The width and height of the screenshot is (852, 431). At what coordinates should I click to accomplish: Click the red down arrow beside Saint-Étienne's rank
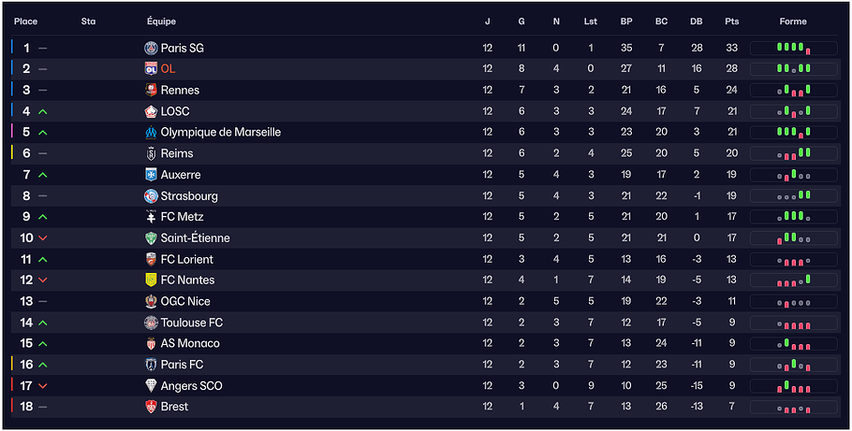tap(43, 238)
